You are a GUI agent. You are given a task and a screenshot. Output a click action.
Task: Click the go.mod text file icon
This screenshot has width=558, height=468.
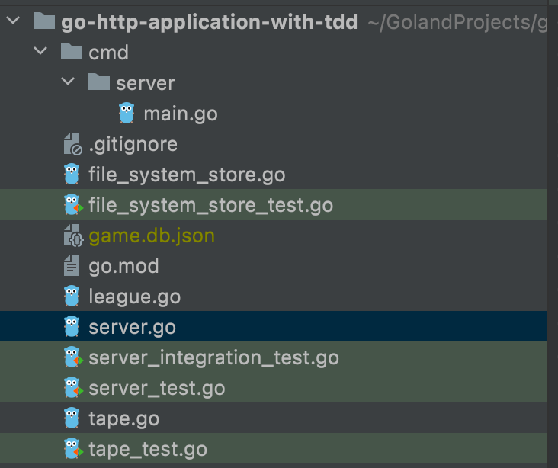click(72, 265)
